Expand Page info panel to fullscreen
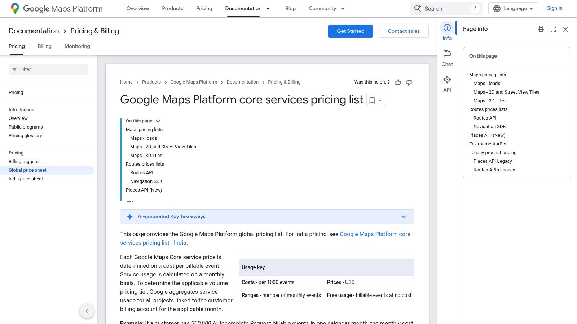Image resolution: width=577 pixels, height=324 pixels. coord(553,29)
